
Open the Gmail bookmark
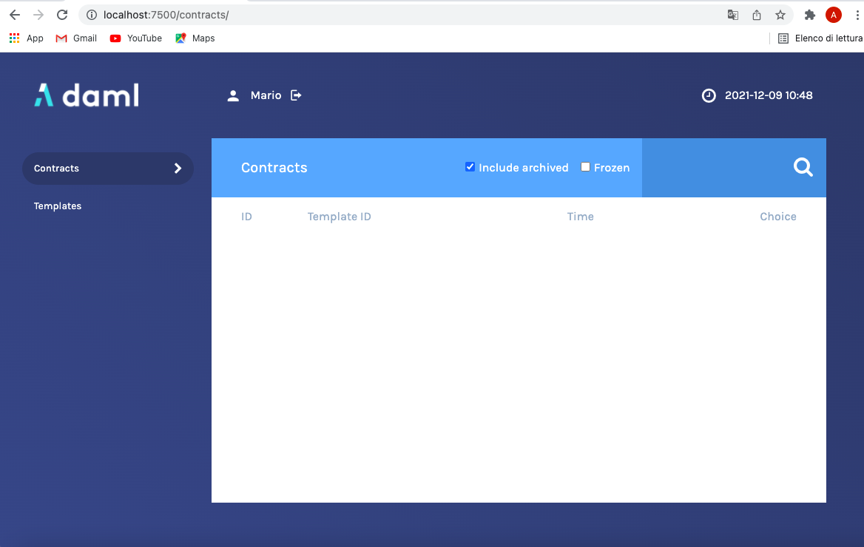77,38
